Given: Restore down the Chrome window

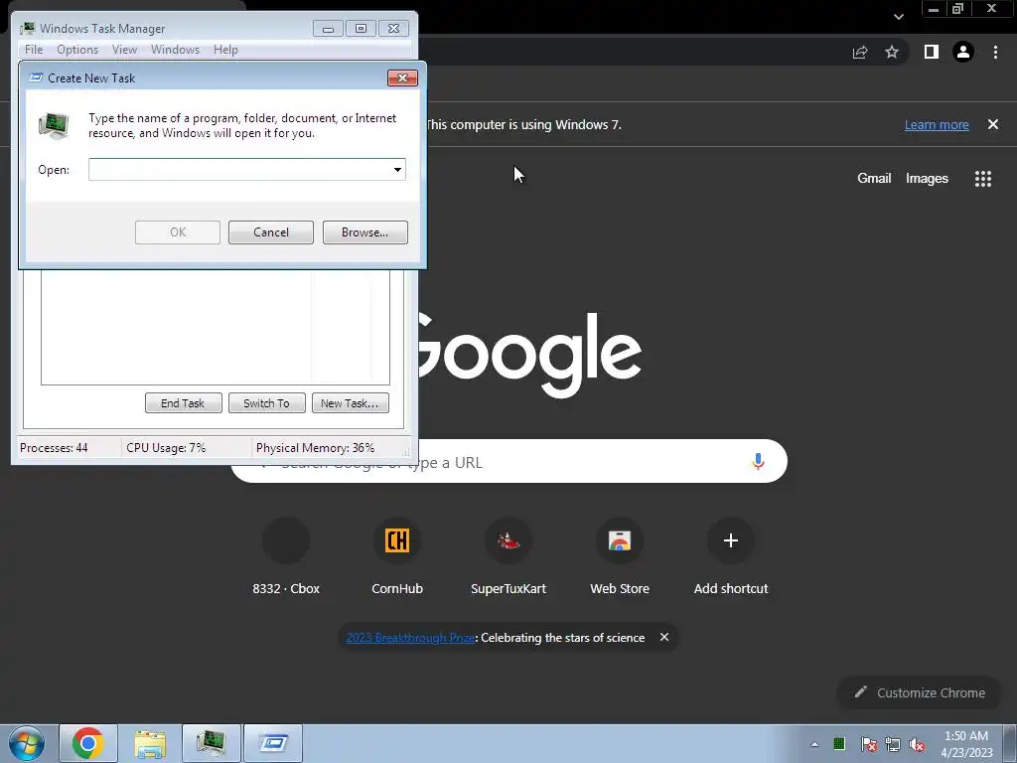Looking at the screenshot, I should (x=957, y=8).
